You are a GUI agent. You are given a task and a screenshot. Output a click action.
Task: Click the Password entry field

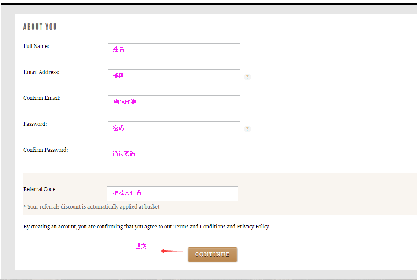(x=174, y=129)
